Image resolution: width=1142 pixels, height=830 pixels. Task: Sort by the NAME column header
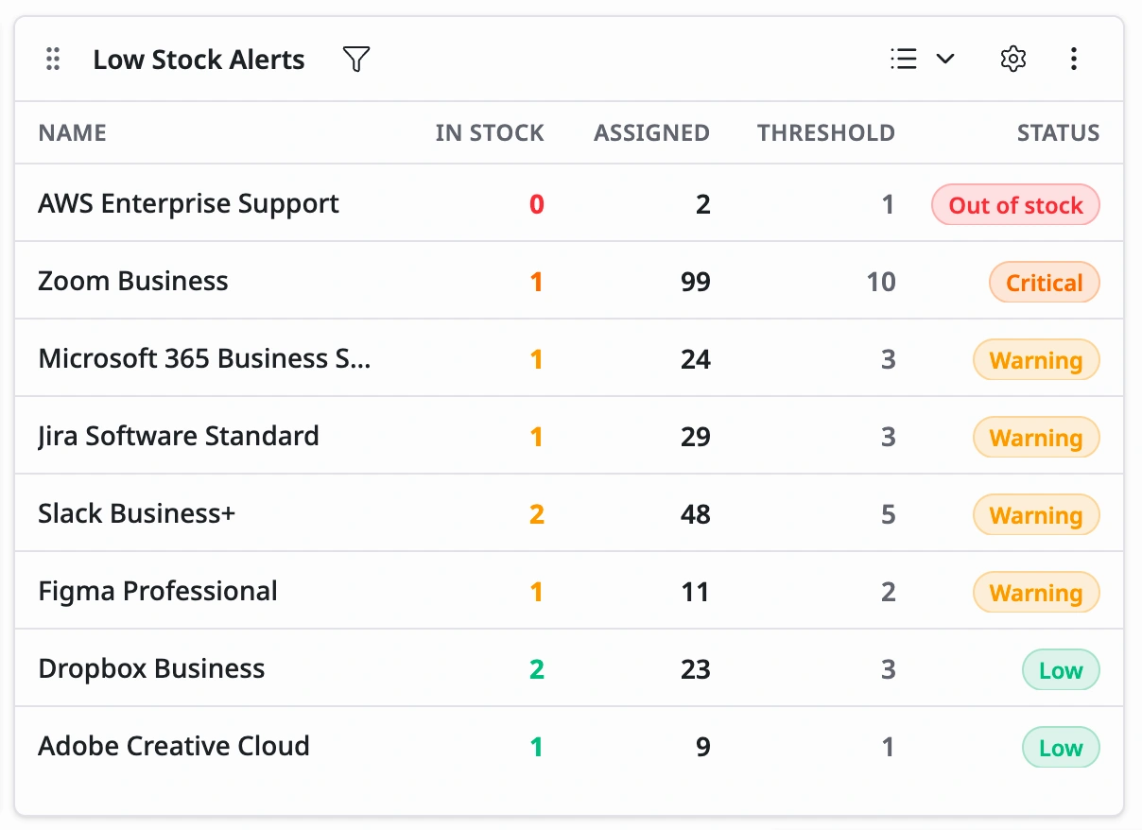pyautogui.click(x=72, y=133)
